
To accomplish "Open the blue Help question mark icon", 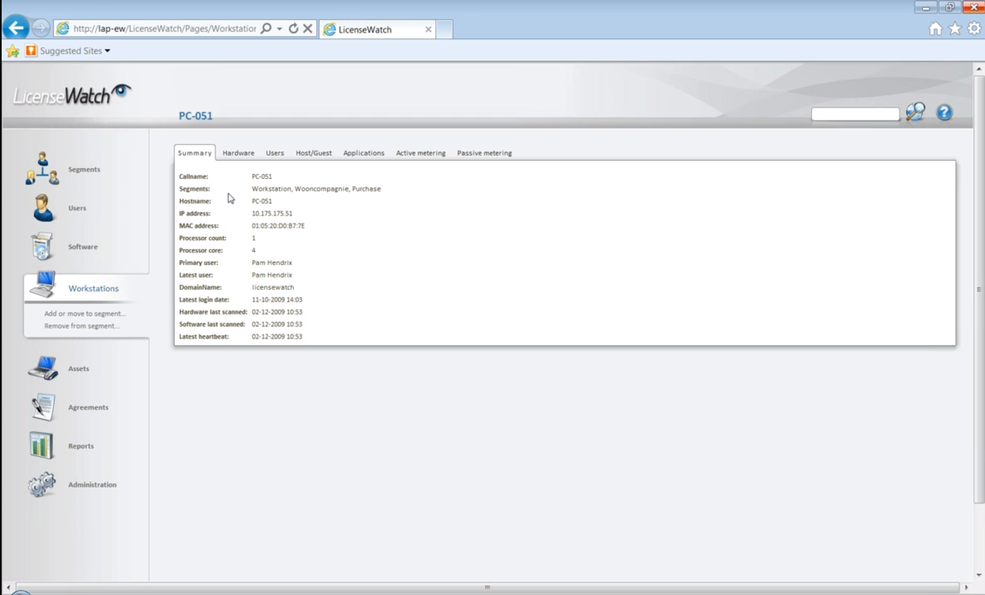I will [944, 112].
